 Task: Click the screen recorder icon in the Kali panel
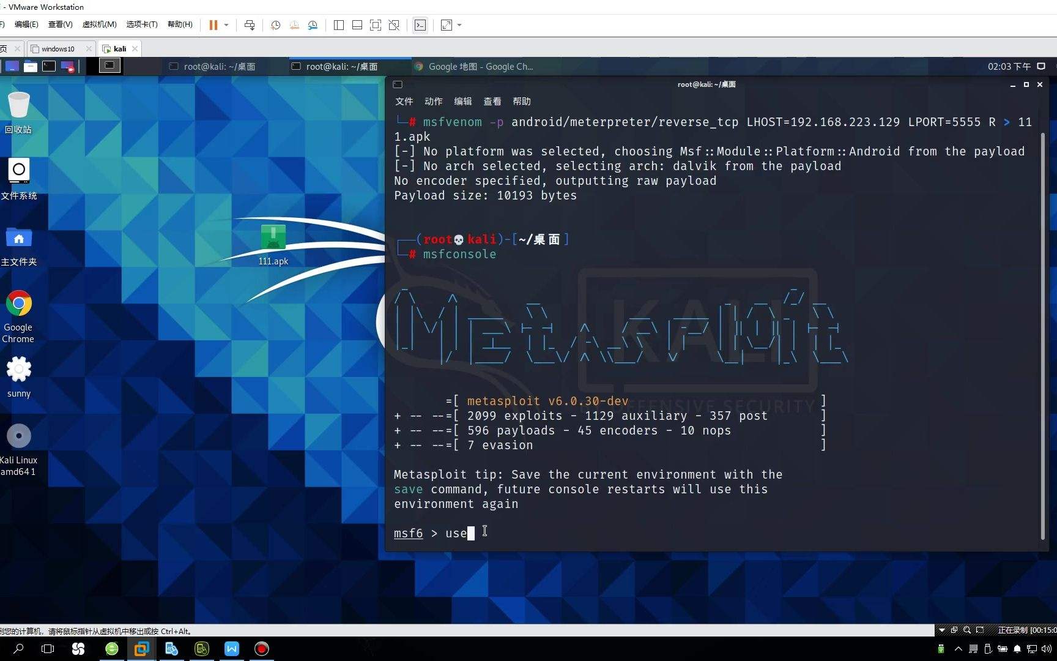point(67,66)
